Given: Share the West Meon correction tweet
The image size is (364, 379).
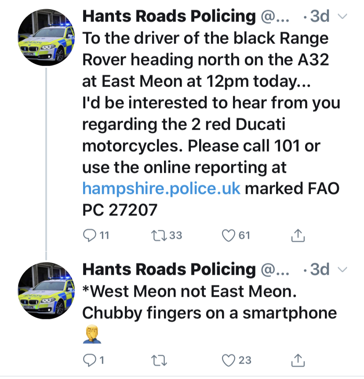Looking at the screenshot, I should (x=298, y=361).
